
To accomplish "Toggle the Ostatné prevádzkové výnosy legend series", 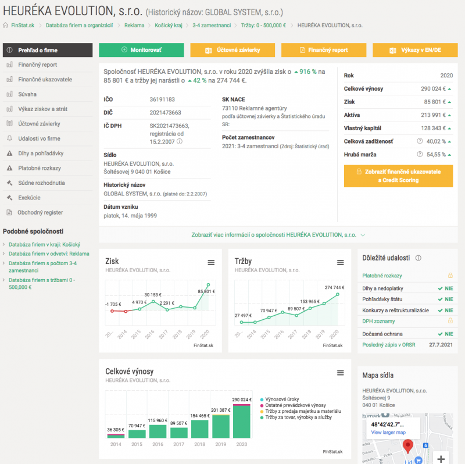I will tap(293, 405).
